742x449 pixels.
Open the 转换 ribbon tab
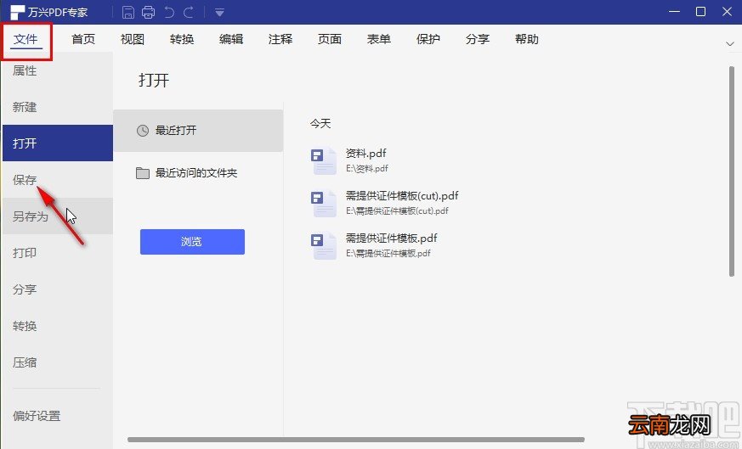coord(182,39)
